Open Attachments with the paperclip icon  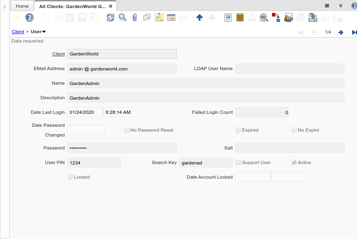click(135, 17)
